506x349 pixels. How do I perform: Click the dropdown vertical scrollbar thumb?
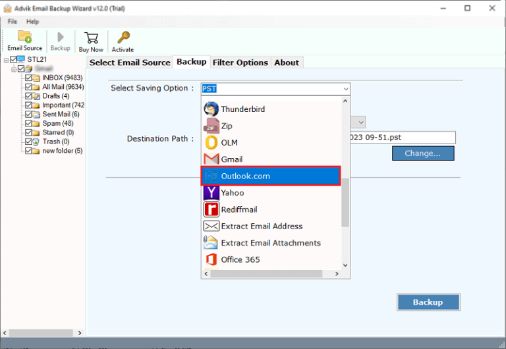tap(345, 202)
